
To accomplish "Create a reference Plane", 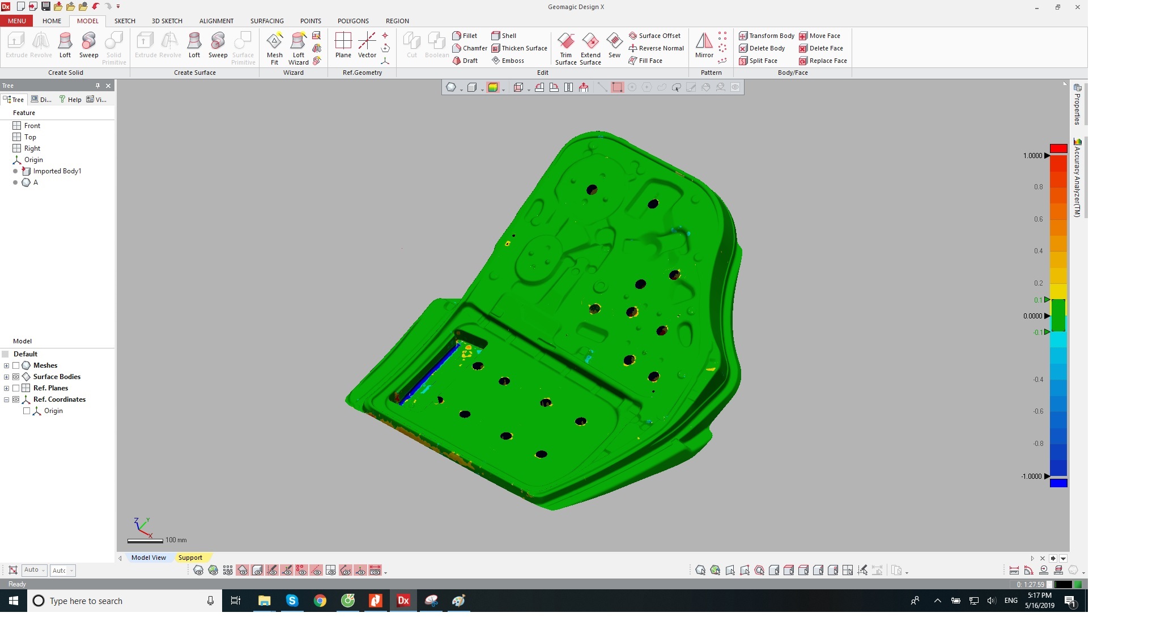I will [343, 45].
